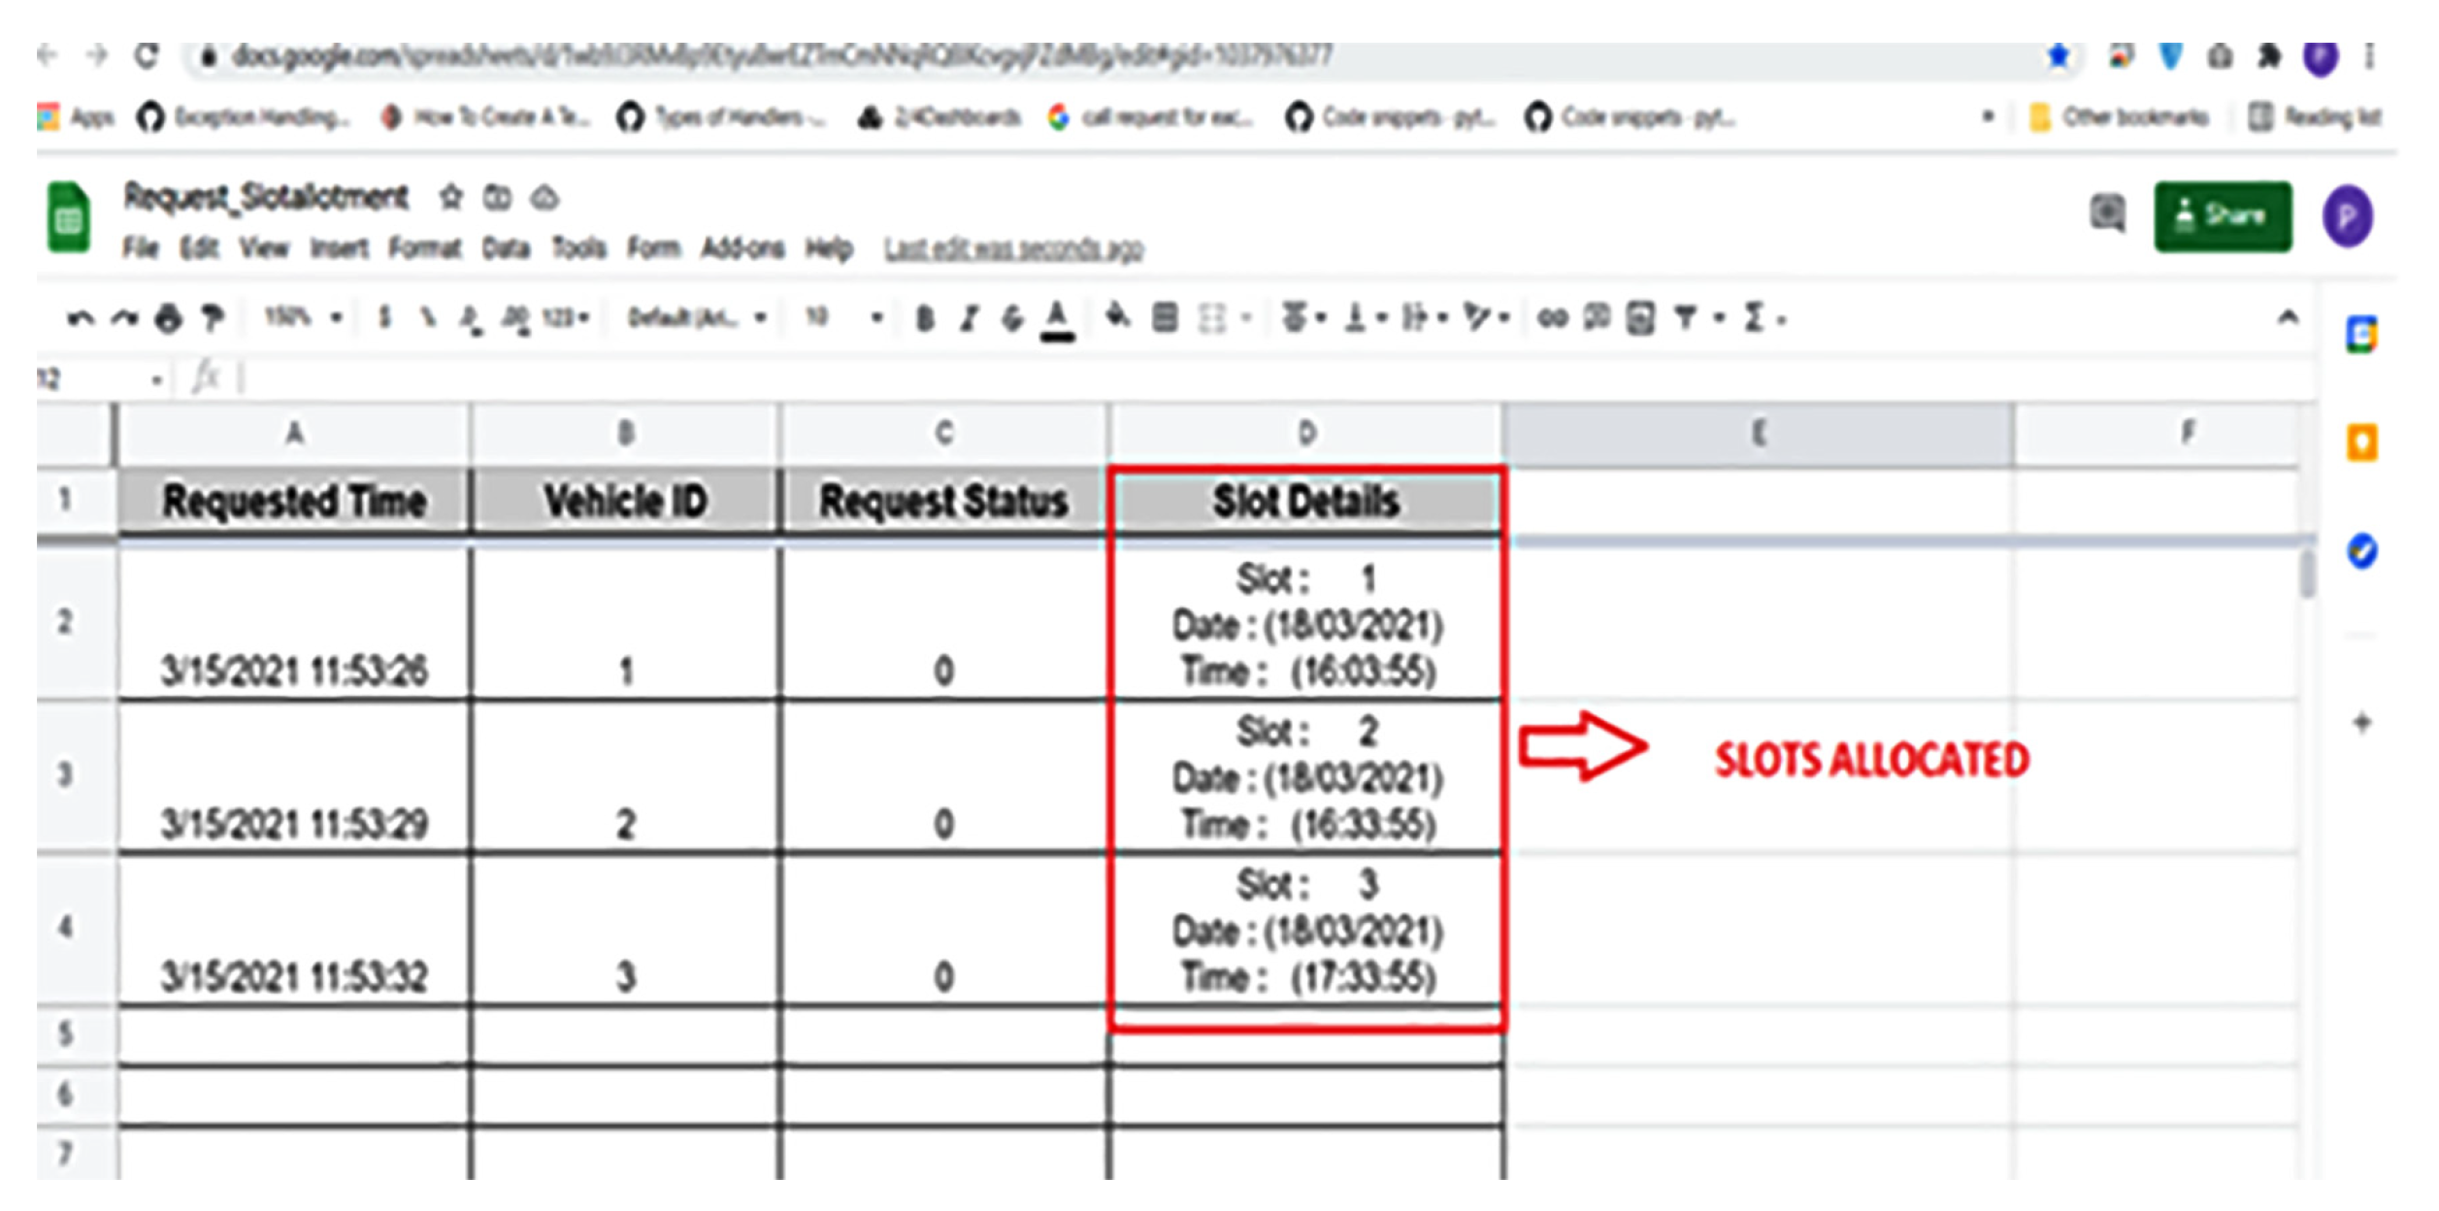Screen dimensions: 2439x1211
Task: Select the Slot Details header cell
Action: click(x=1305, y=502)
